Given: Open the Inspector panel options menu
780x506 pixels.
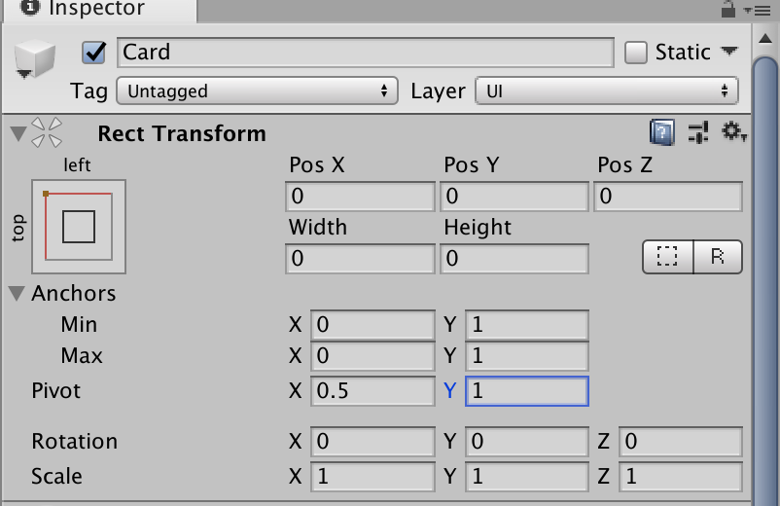Looking at the screenshot, I should [x=758, y=10].
